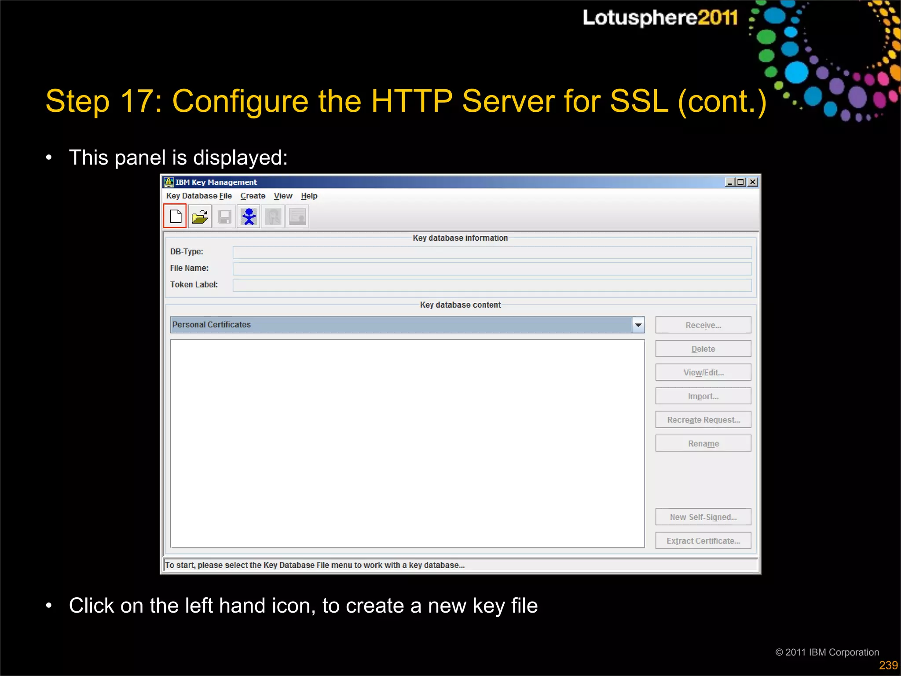Screen dimensions: 901x676
Task: Click the blue figure new self-signed certificate icon
Action: [249, 217]
